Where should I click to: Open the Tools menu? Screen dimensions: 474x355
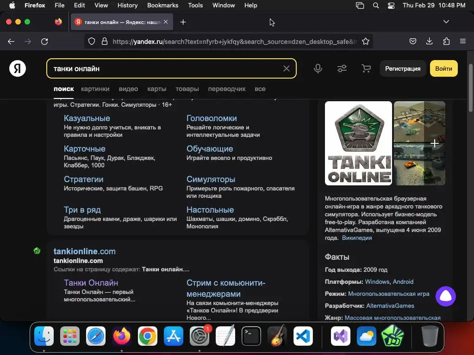(195, 5)
